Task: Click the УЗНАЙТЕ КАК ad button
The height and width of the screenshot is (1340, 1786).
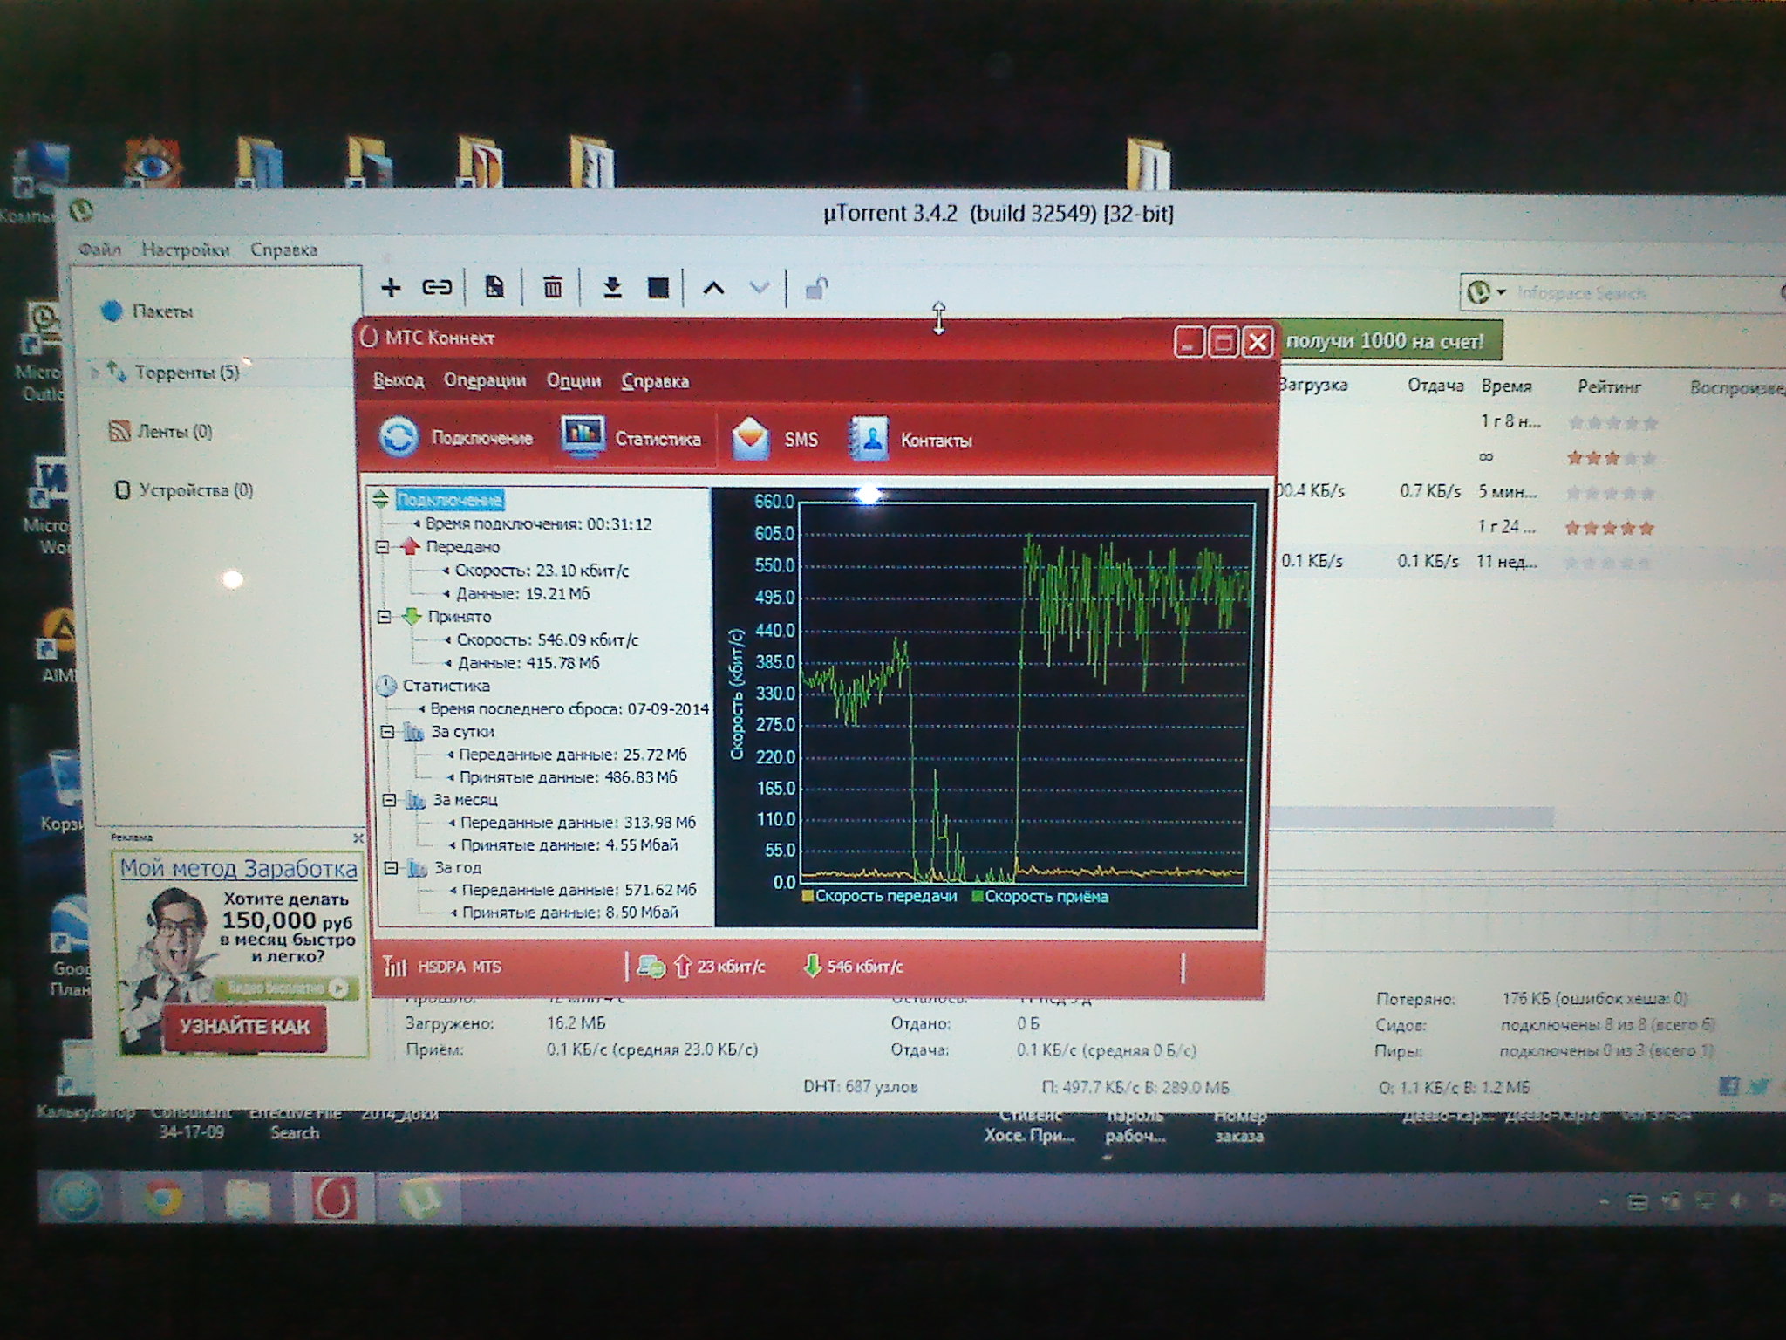Action: click(245, 1027)
